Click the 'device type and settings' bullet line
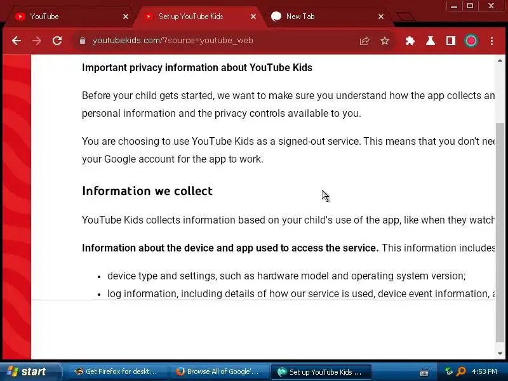The height and width of the screenshot is (381, 508). [286, 276]
